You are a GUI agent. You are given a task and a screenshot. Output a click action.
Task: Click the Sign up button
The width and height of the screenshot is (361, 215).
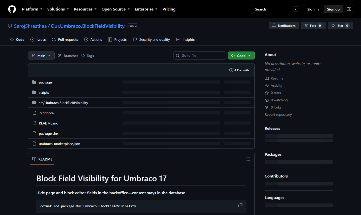tap(333, 9)
